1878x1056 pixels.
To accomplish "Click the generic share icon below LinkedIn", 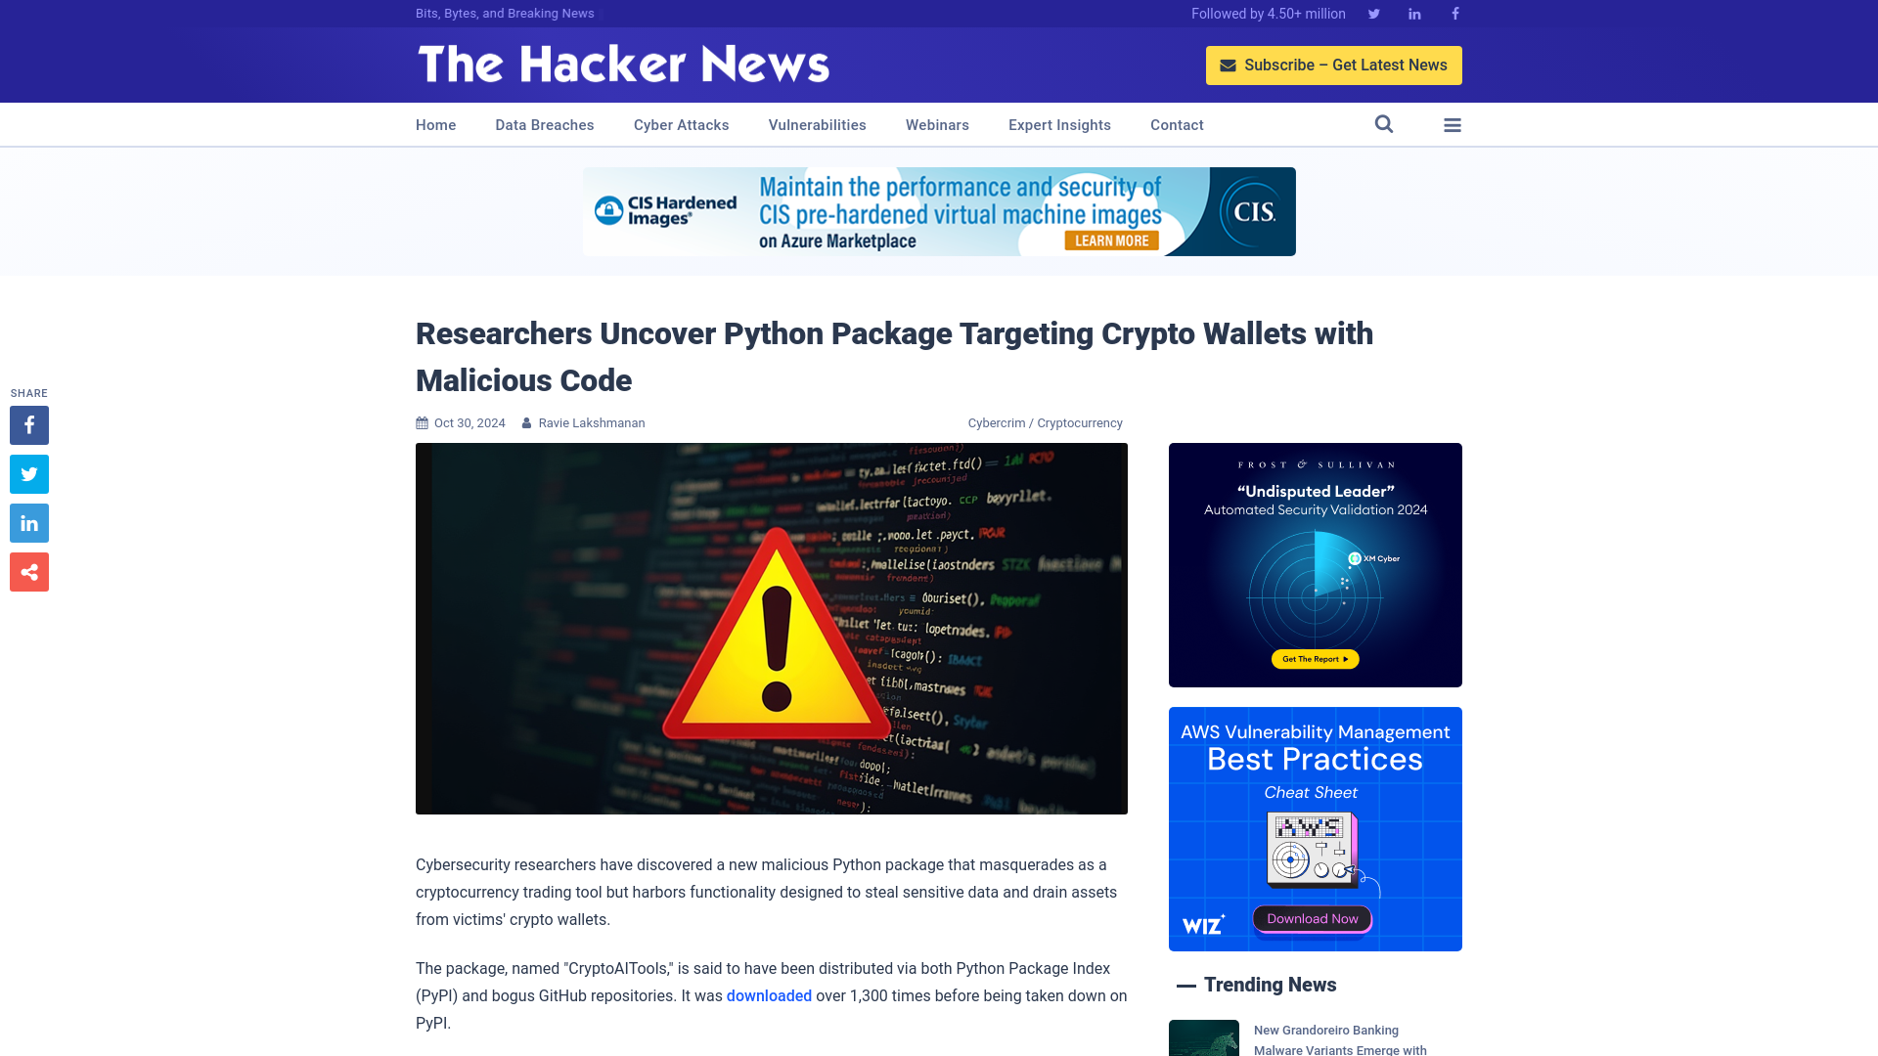I will (29, 571).
